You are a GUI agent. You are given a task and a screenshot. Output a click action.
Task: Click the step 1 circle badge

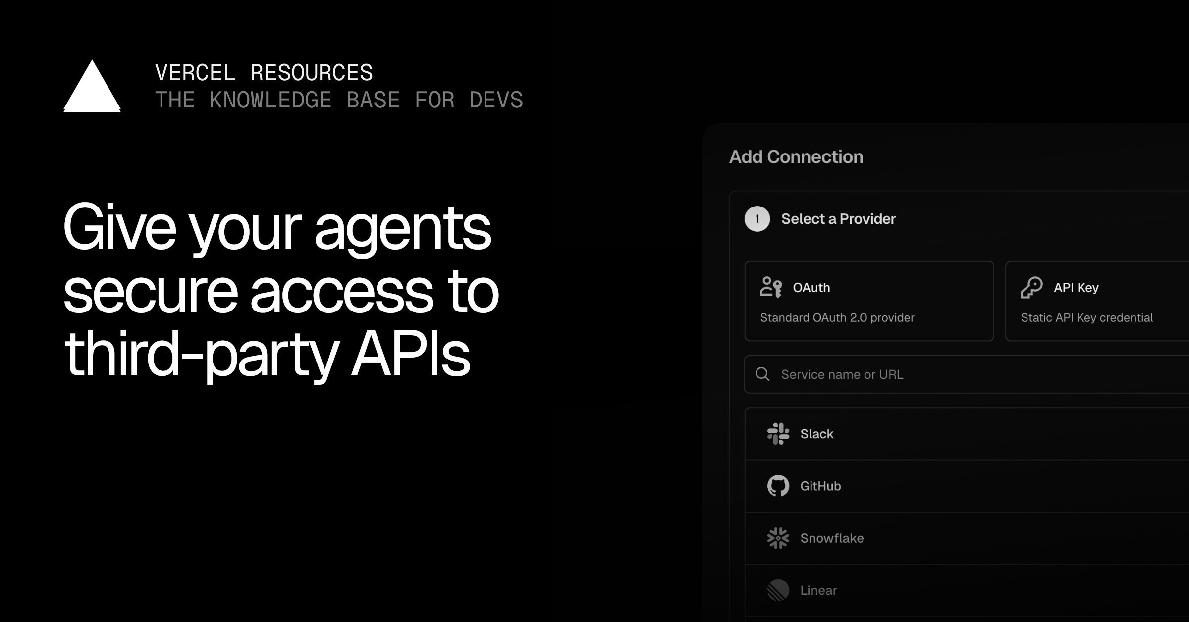pos(757,219)
